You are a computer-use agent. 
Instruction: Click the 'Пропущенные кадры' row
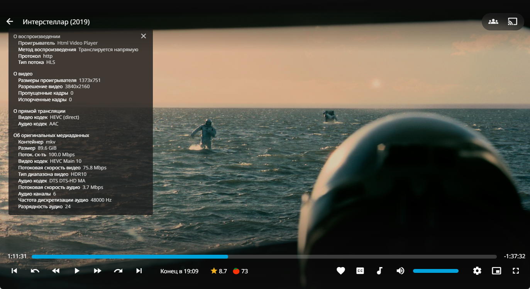coord(46,93)
